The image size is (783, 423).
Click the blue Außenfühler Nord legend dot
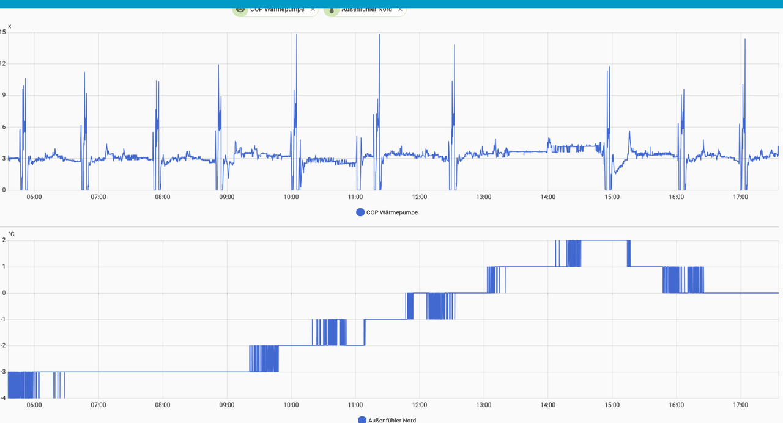point(362,419)
